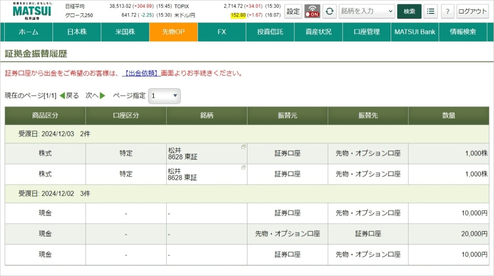Open popup icon for second 松井 8628 row

[x=244, y=168]
